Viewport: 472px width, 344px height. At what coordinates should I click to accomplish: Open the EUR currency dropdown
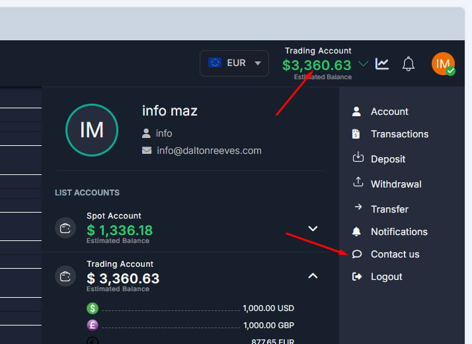tap(235, 63)
